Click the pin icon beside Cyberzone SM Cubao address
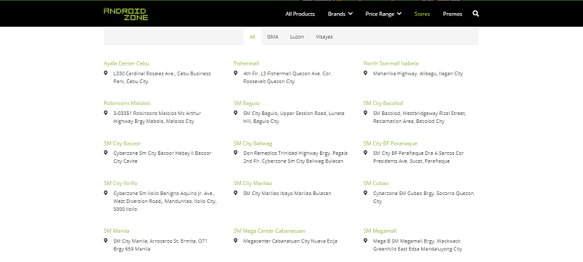This screenshot has height=262, width=583. click(365, 193)
